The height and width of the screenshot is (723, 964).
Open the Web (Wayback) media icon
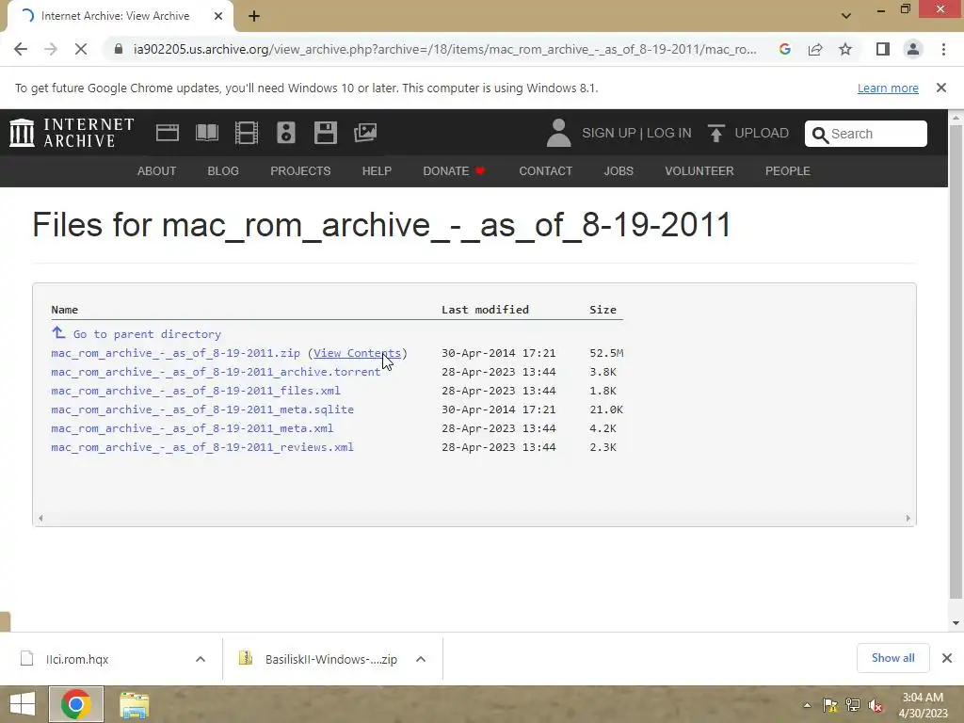coord(168,133)
